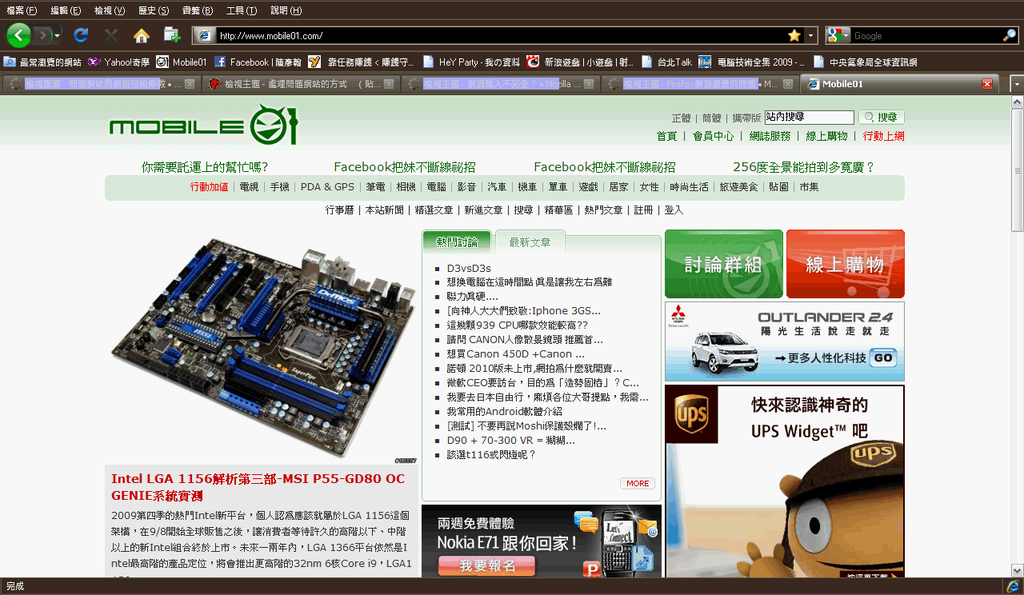Open the 手機 category link
The width and height of the screenshot is (1024, 595).
point(279,187)
